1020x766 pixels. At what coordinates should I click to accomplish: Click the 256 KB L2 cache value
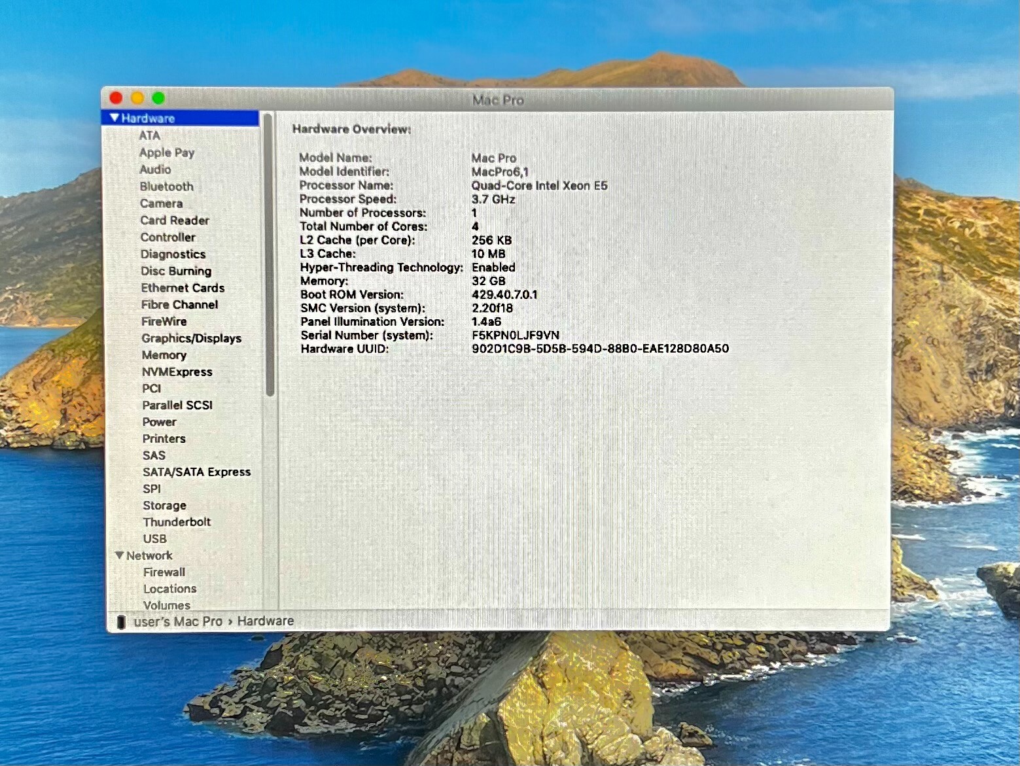click(491, 240)
